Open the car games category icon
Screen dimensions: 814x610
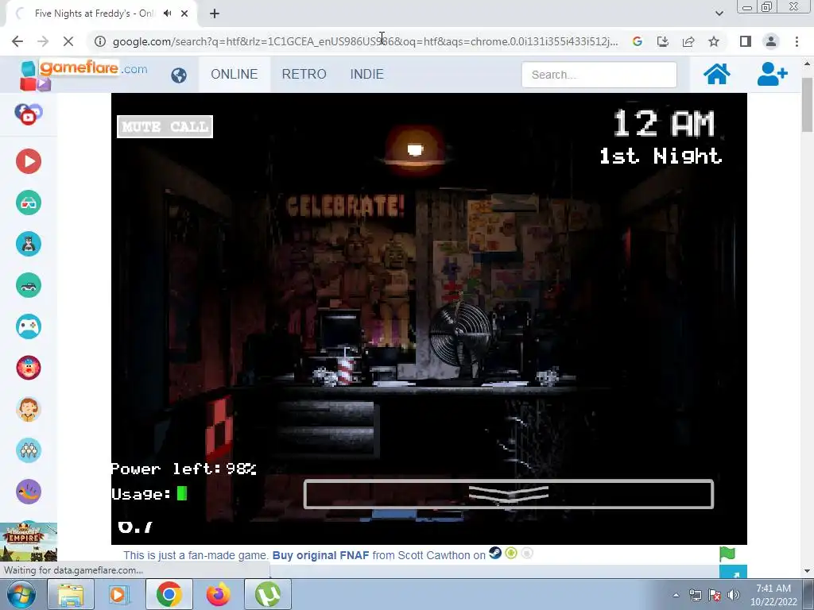[x=29, y=285]
